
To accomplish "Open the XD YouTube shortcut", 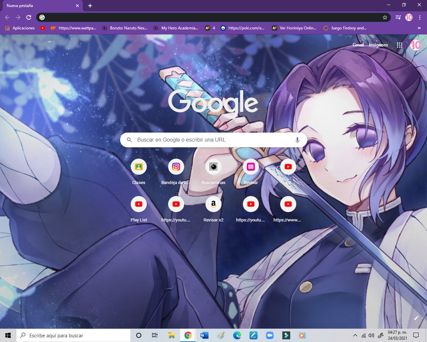I will 288,172.
